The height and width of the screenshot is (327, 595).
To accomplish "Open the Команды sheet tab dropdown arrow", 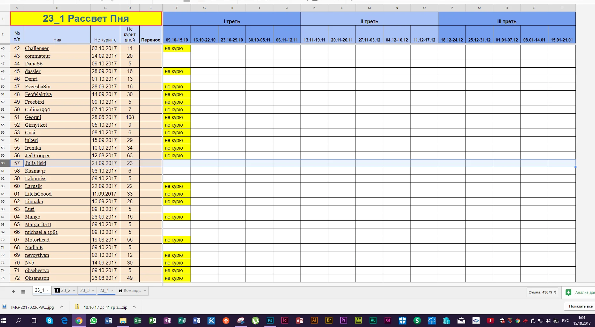I will tap(145, 291).
